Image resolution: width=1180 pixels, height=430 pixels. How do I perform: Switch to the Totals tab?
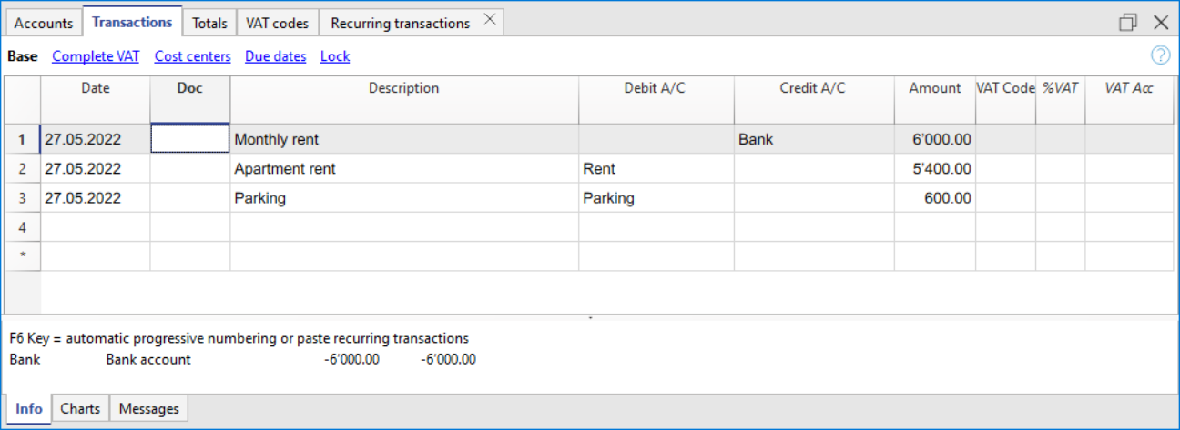(x=209, y=23)
